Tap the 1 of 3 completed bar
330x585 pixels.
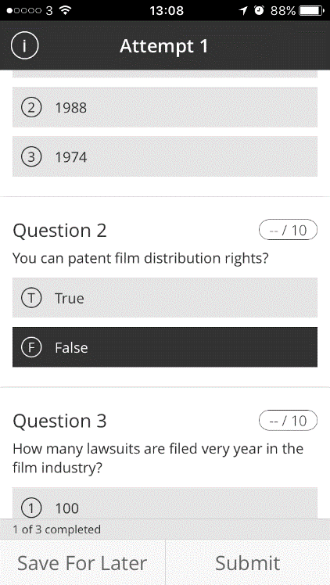pos(165,529)
